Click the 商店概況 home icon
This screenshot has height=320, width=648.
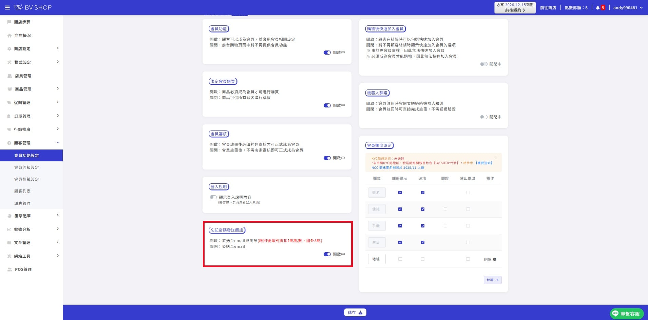pyautogui.click(x=9, y=36)
